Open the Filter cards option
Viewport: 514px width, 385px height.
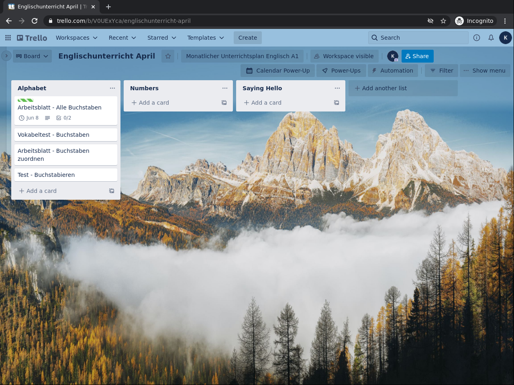click(x=442, y=71)
